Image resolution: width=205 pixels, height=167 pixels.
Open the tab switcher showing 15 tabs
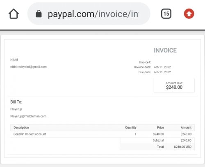pyautogui.click(x=166, y=14)
